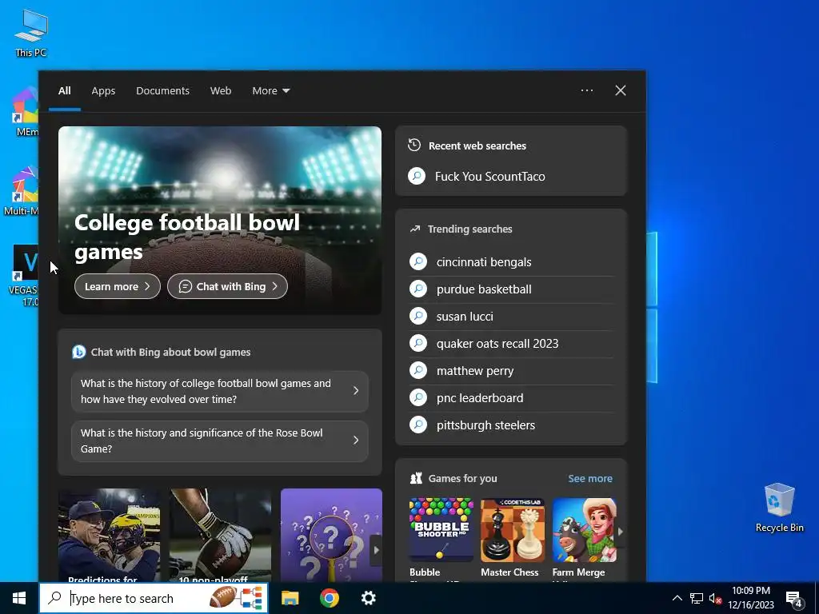
Task: Open File Explorer from the taskbar
Action: point(290,598)
